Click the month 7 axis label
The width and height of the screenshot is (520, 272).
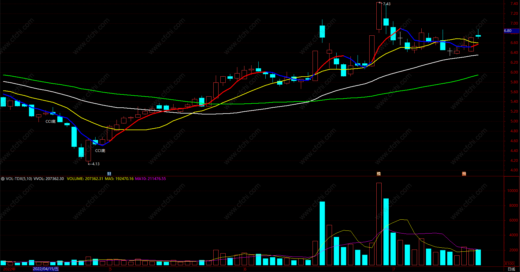pyautogui.click(x=394, y=269)
